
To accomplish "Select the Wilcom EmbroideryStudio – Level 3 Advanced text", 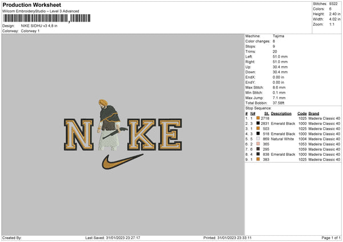I will (x=41, y=11).
